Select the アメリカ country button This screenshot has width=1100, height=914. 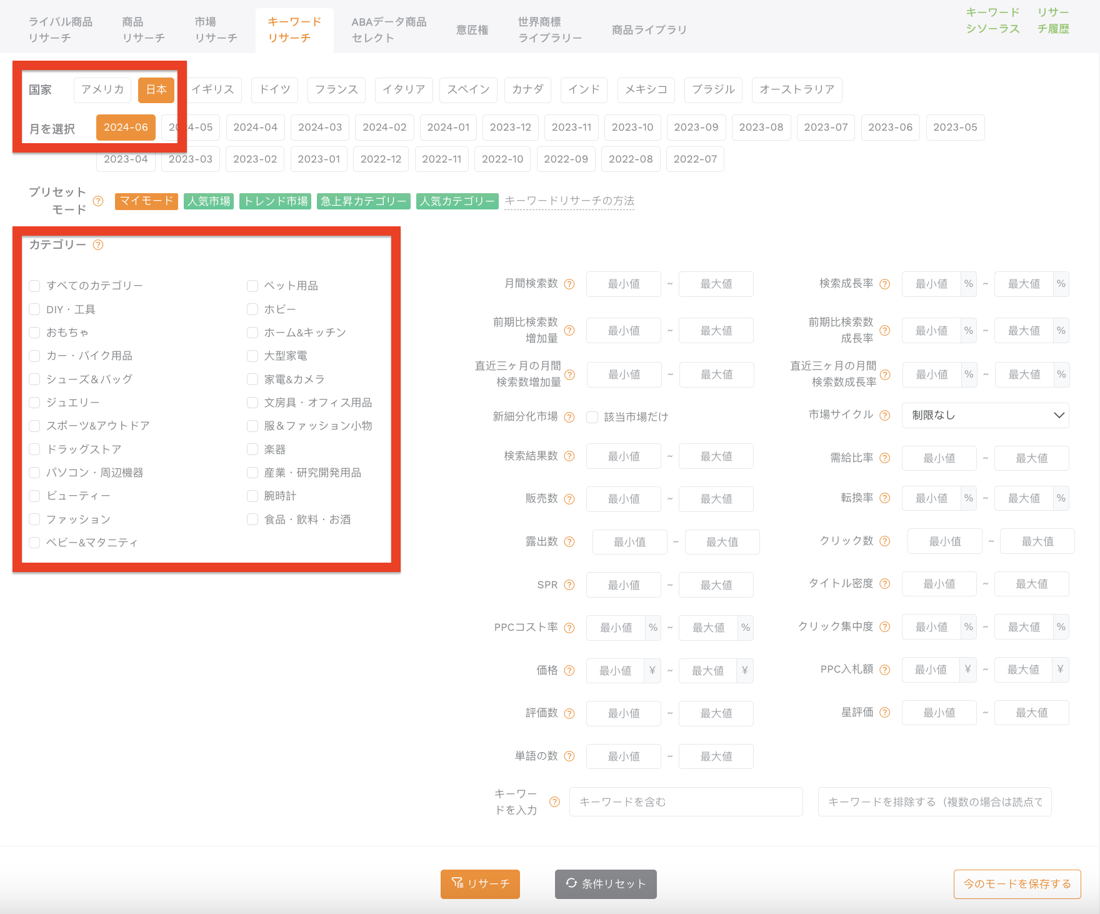coord(102,89)
